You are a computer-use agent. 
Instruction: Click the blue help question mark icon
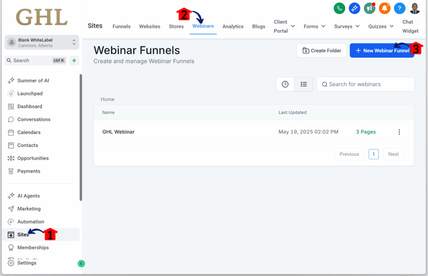(399, 8)
